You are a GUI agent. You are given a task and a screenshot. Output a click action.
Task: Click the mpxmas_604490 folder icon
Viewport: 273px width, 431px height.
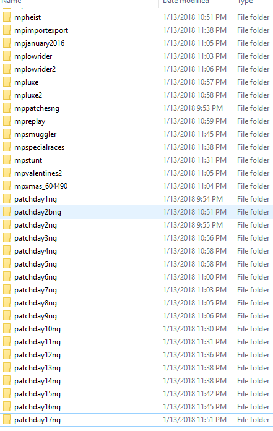click(x=7, y=186)
